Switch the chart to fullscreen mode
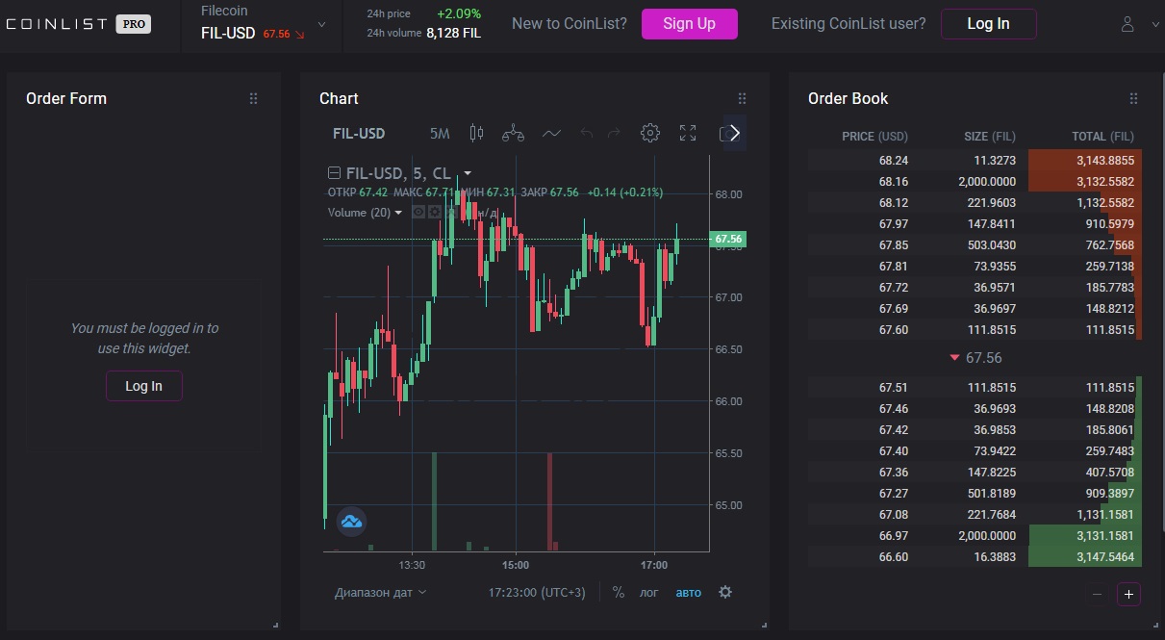Viewport: 1165px width, 640px height. (688, 133)
